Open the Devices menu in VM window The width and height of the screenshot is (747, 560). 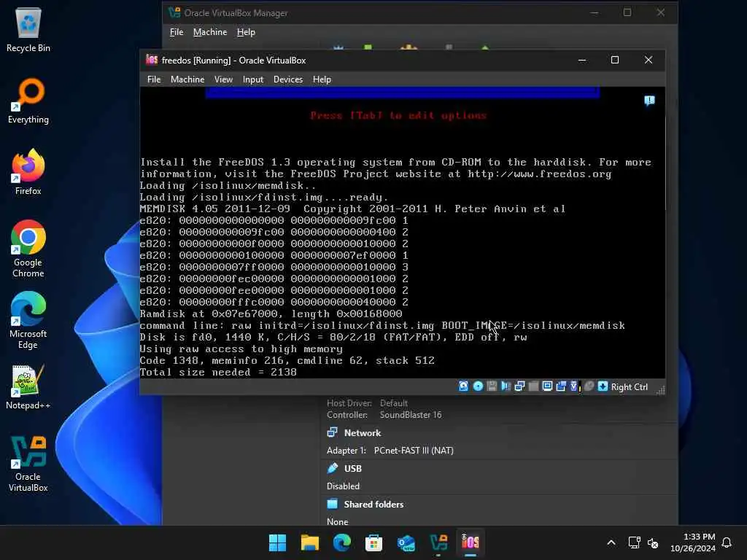(x=287, y=79)
